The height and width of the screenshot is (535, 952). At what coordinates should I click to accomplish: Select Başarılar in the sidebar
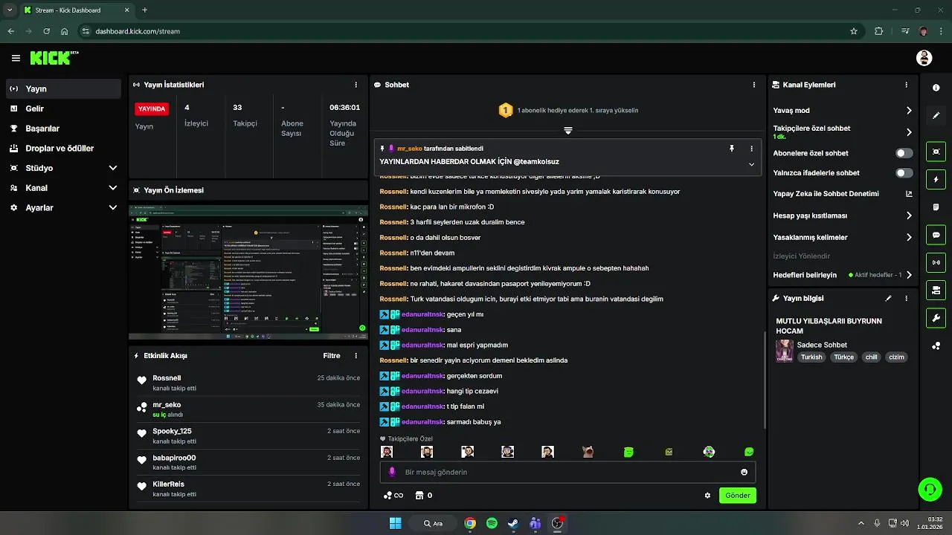pos(63,129)
